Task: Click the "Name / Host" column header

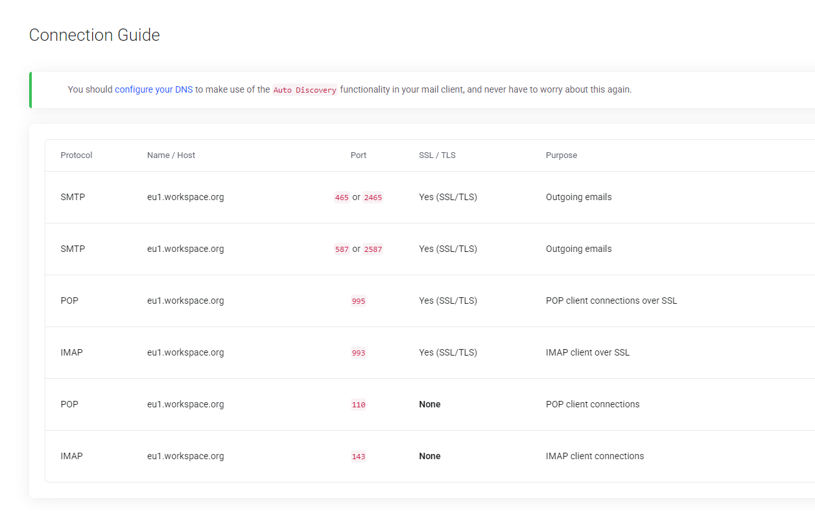Action: (x=171, y=155)
